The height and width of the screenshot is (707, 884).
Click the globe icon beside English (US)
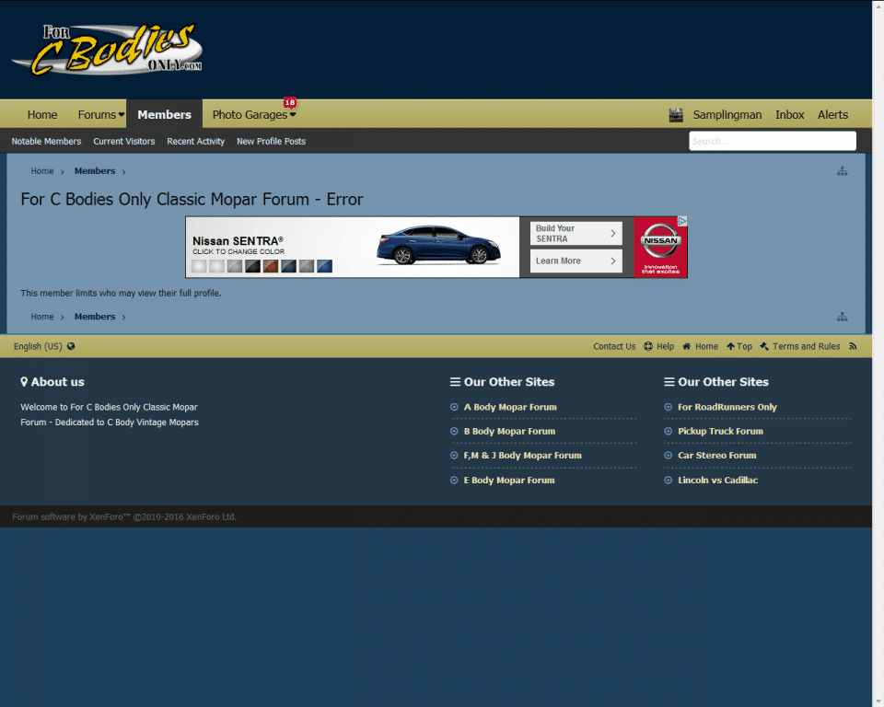[x=71, y=346]
